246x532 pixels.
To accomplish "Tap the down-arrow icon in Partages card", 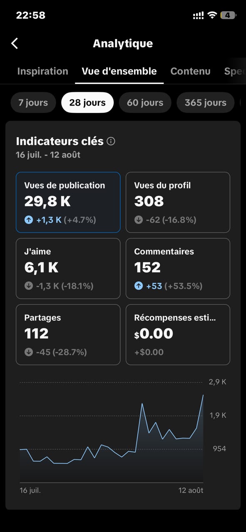I will pos(28,352).
